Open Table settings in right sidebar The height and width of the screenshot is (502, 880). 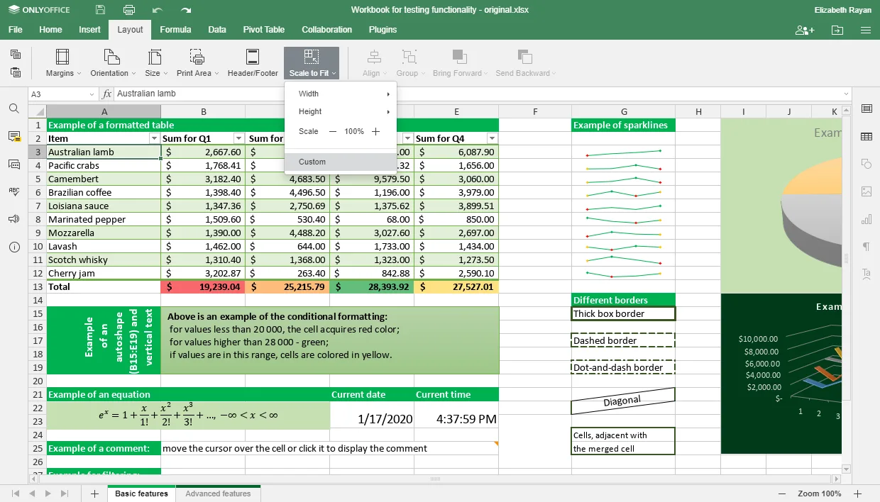point(867,136)
